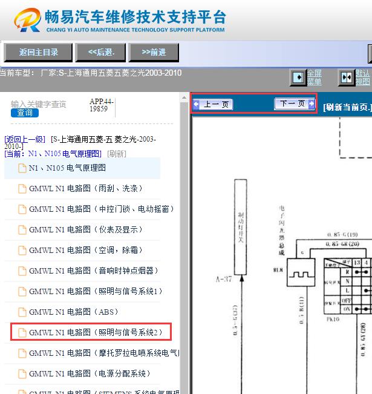Click the 返回上一级 link
The image size is (372, 394).
coord(25,139)
